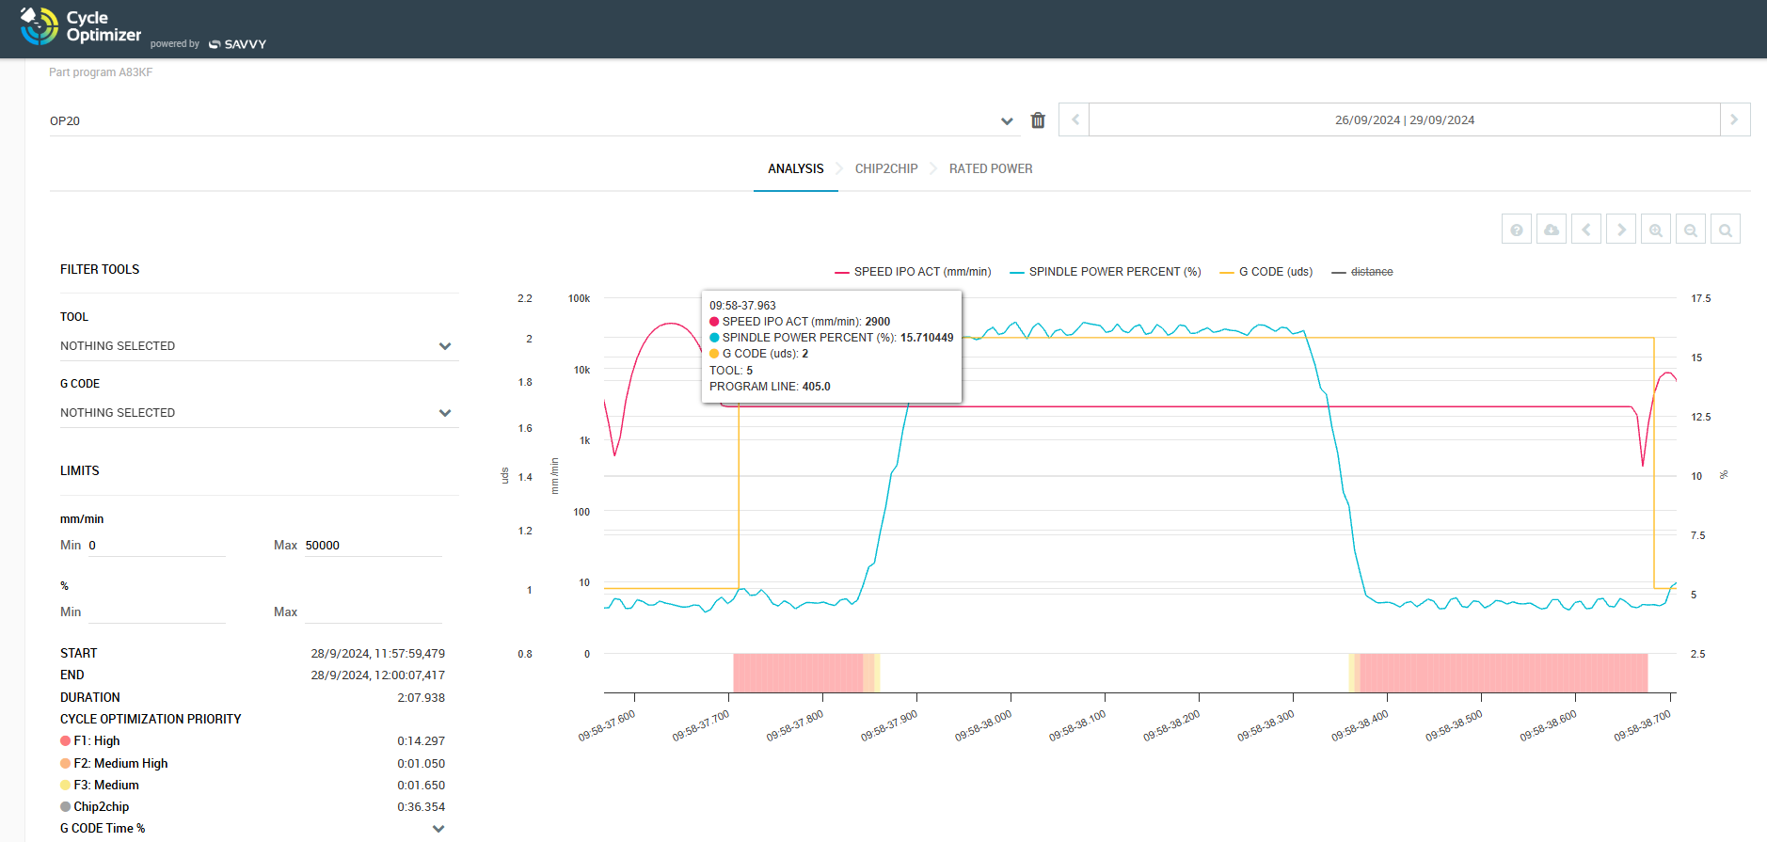The height and width of the screenshot is (842, 1767).
Task: Delete selection using trash icon
Action: (x=1038, y=120)
